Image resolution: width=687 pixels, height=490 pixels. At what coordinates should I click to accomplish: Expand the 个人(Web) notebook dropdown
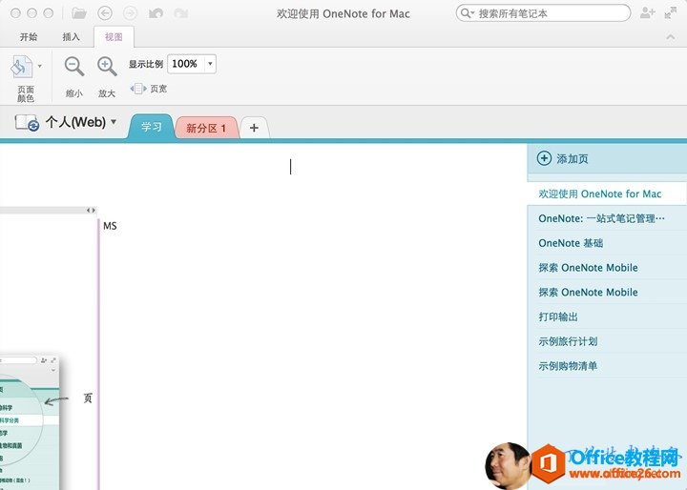(114, 122)
